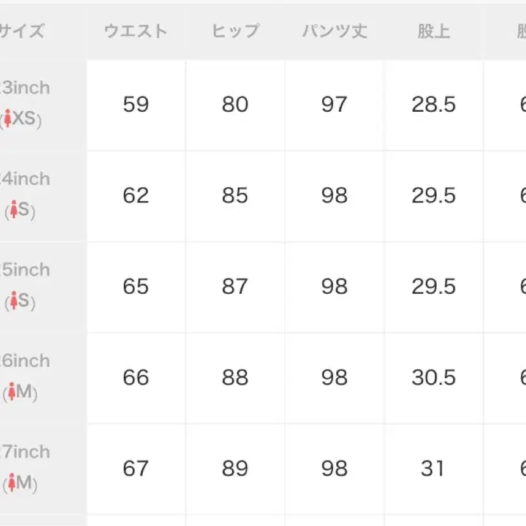Click hip value 85
Image resolution: width=526 pixels, height=526 pixels.
(x=235, y=195)
